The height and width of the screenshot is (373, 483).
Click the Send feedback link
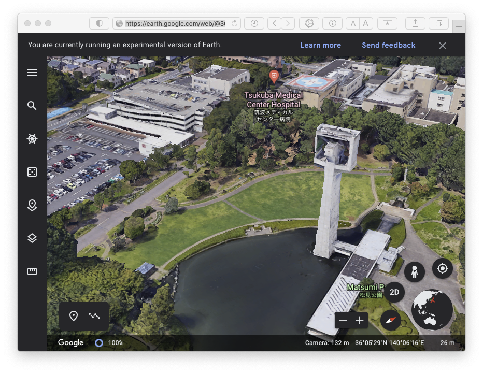coord(388,45)
